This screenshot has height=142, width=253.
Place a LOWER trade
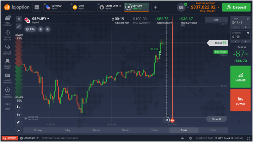(x=240, y=100)
